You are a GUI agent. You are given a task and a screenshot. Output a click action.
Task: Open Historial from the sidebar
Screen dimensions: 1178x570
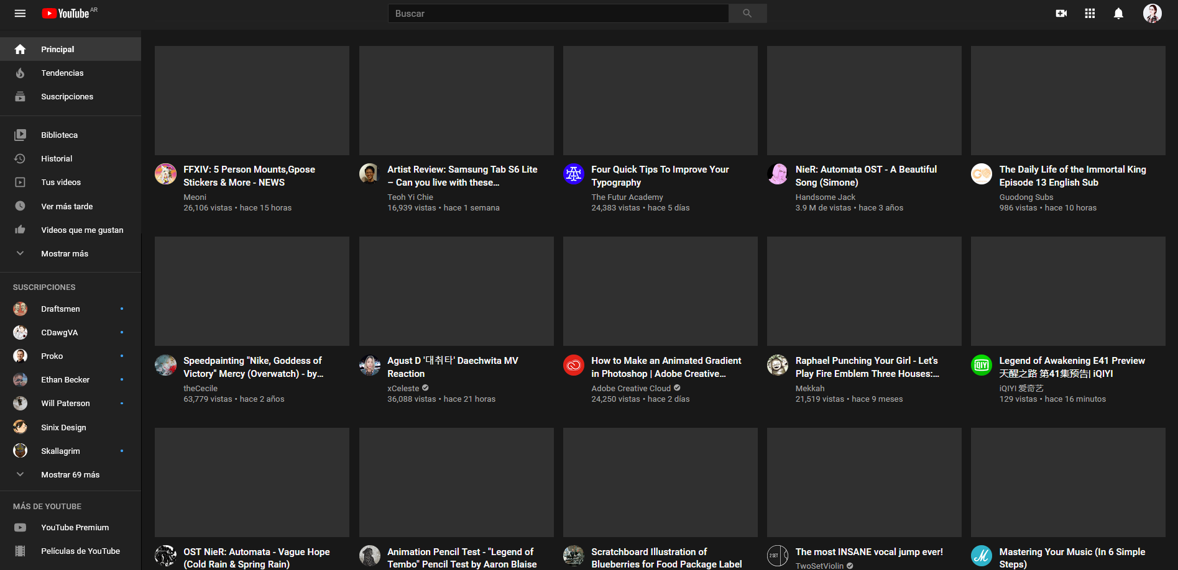[x=70, y=158]
